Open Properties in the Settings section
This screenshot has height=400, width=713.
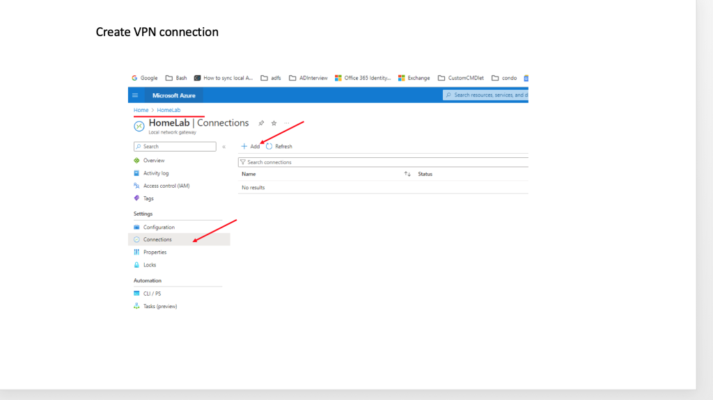click(x=155, y=253)
